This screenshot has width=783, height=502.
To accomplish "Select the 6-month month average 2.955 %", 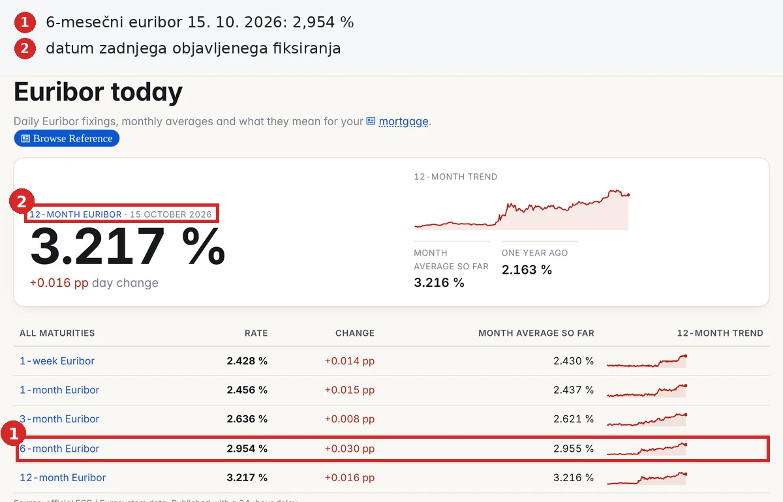I will [574, 449].
